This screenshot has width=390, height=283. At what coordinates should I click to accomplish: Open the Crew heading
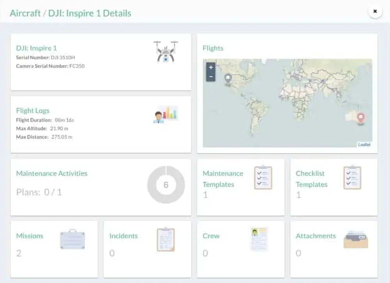tap(211, 236)
